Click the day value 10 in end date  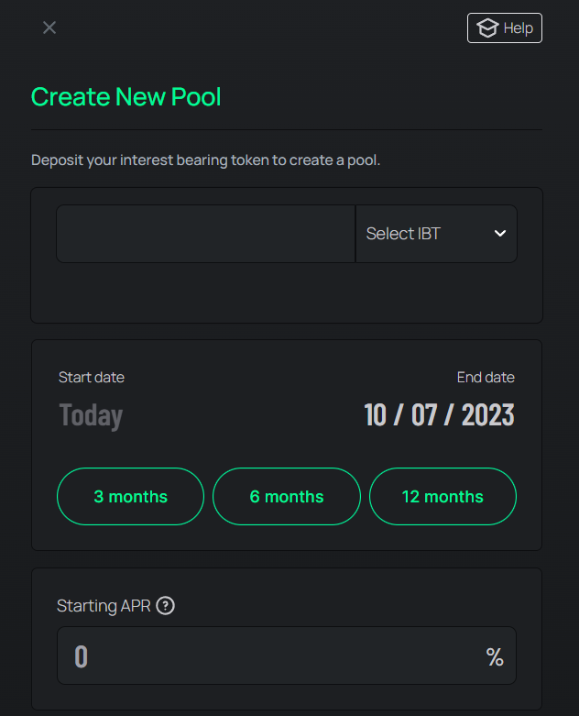point(376,415)
